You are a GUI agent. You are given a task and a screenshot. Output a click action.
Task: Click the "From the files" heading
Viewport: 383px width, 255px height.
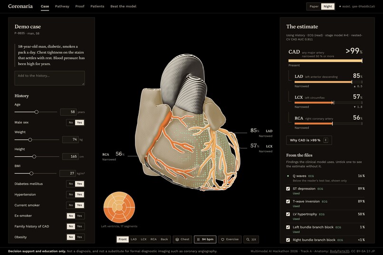[x=299, y=155]
